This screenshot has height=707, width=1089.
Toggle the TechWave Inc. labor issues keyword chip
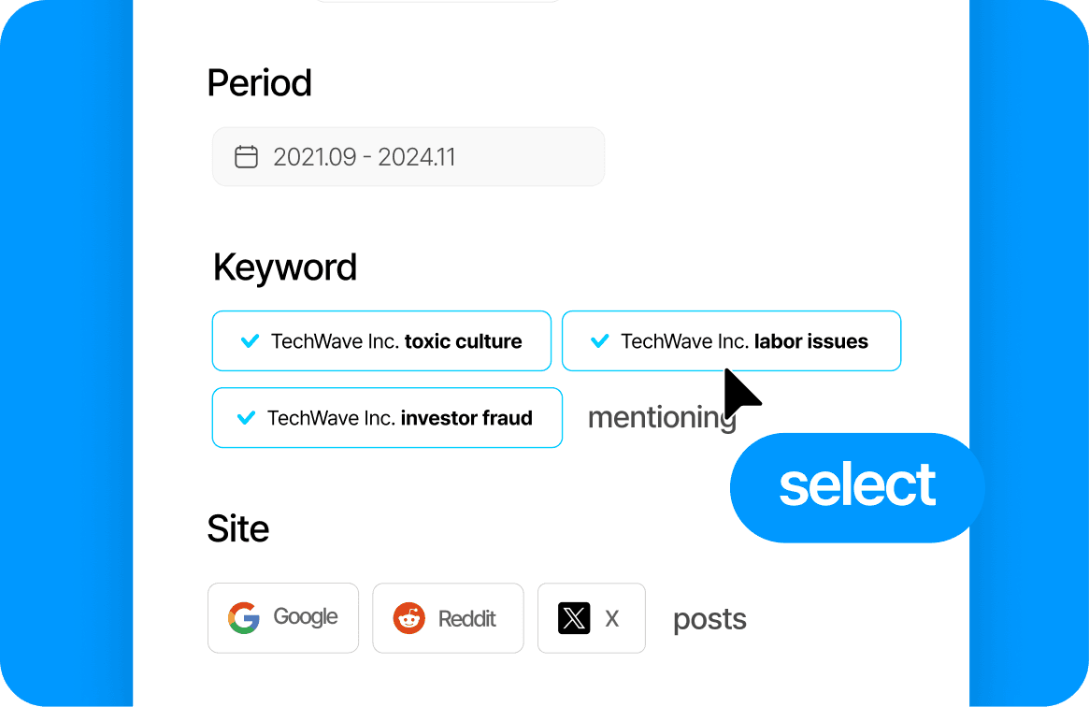(731, 341)
